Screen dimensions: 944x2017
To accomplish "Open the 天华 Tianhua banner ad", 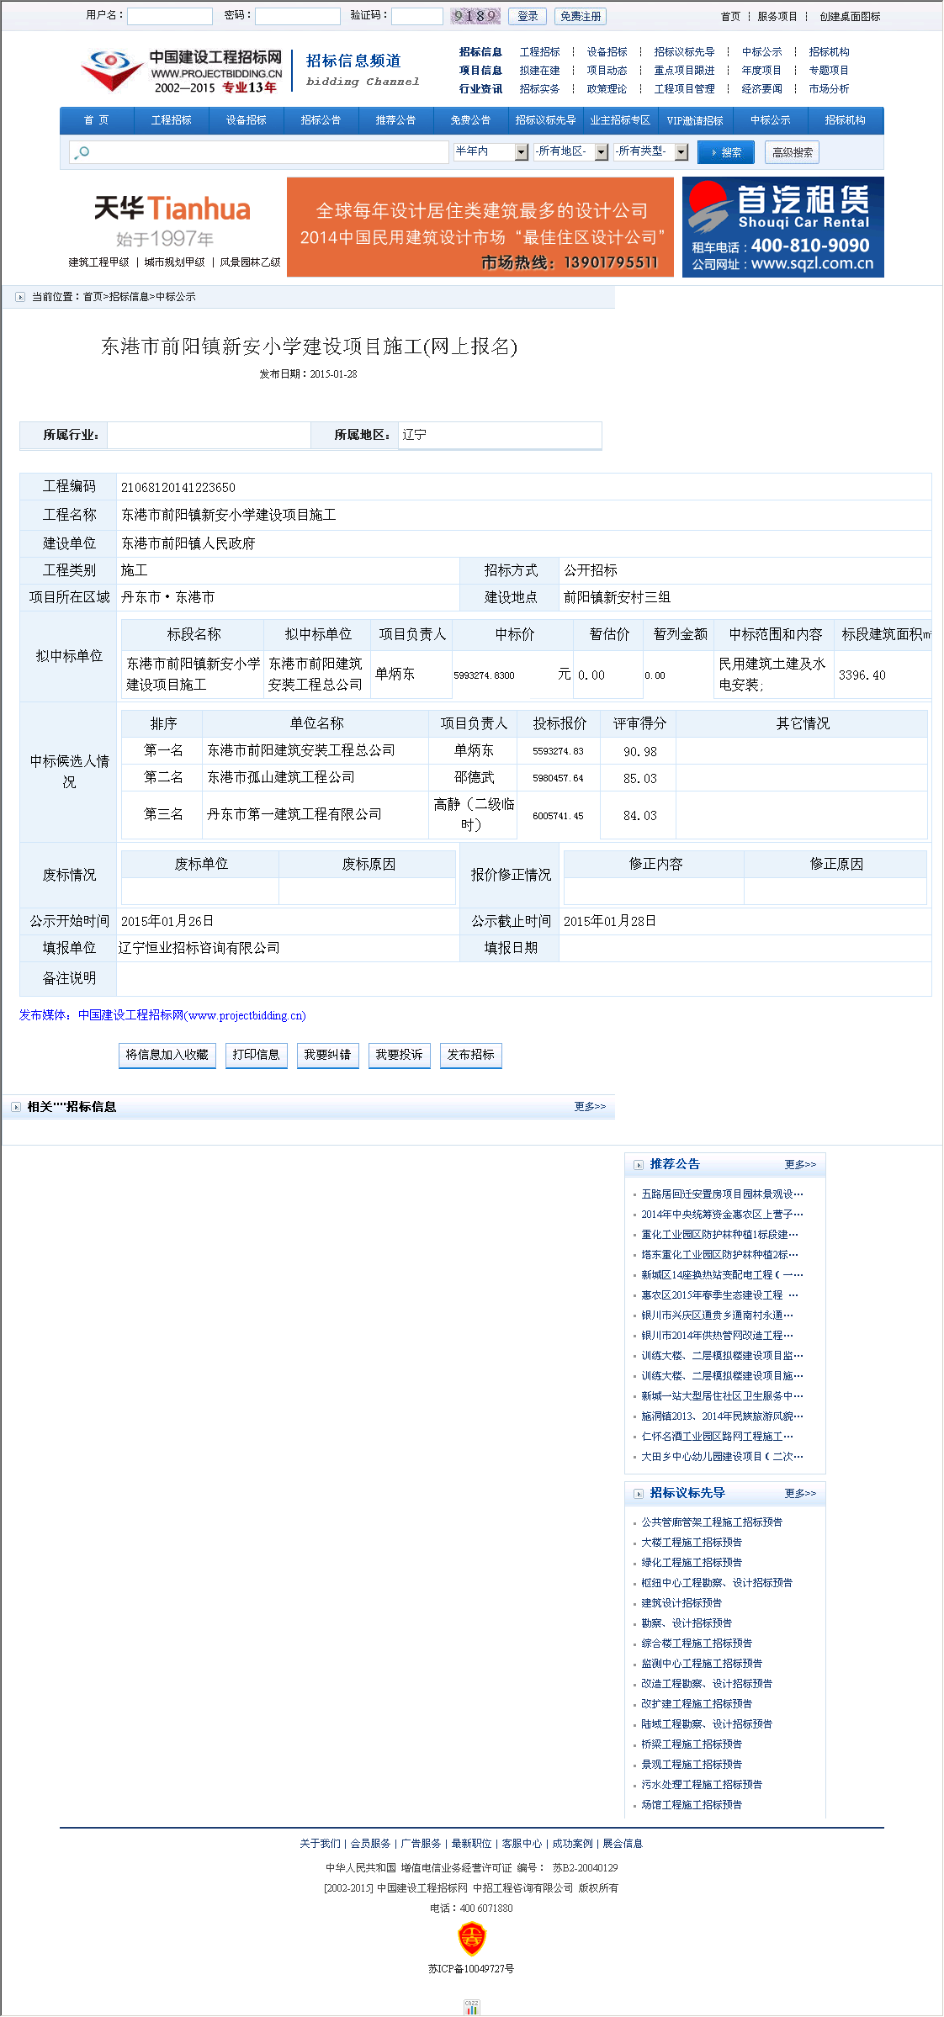I will coord(173,227).
